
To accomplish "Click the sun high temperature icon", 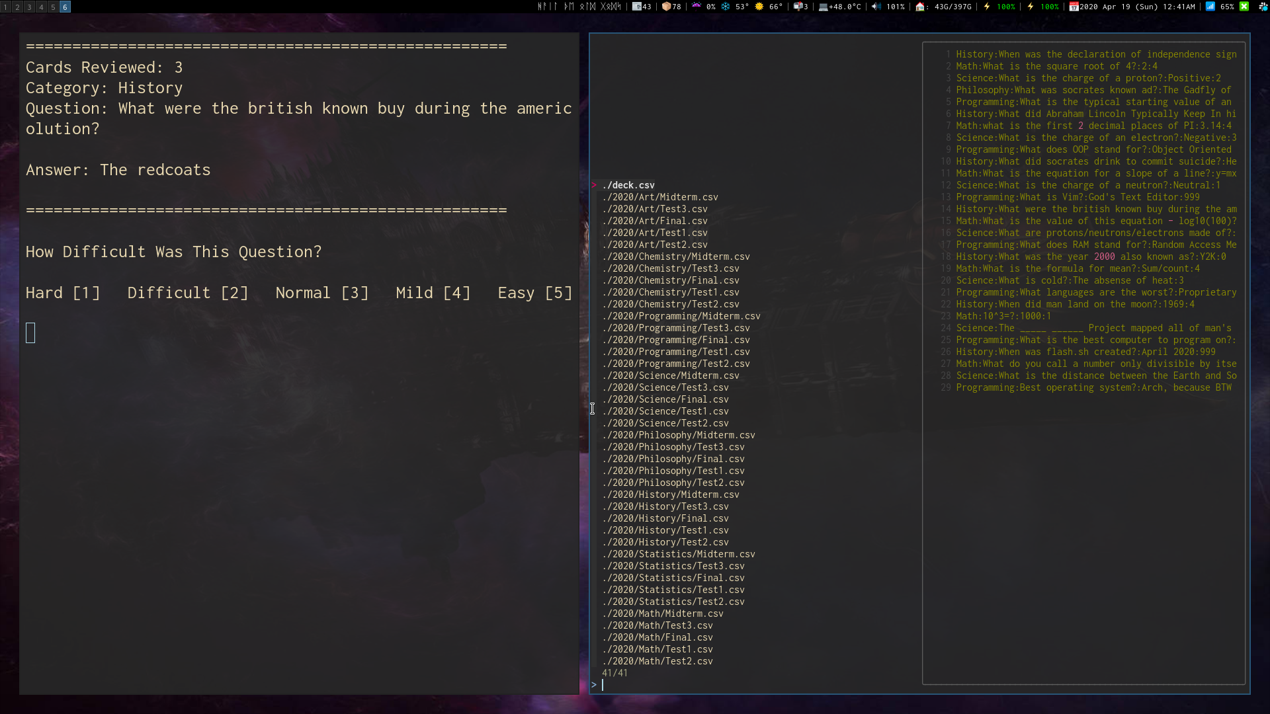I will click(759, 7).
